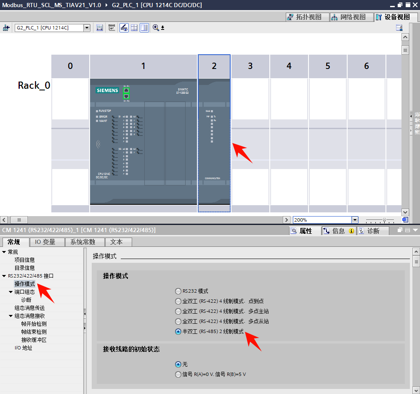Click the page break grid icon

tap(134, 28)
